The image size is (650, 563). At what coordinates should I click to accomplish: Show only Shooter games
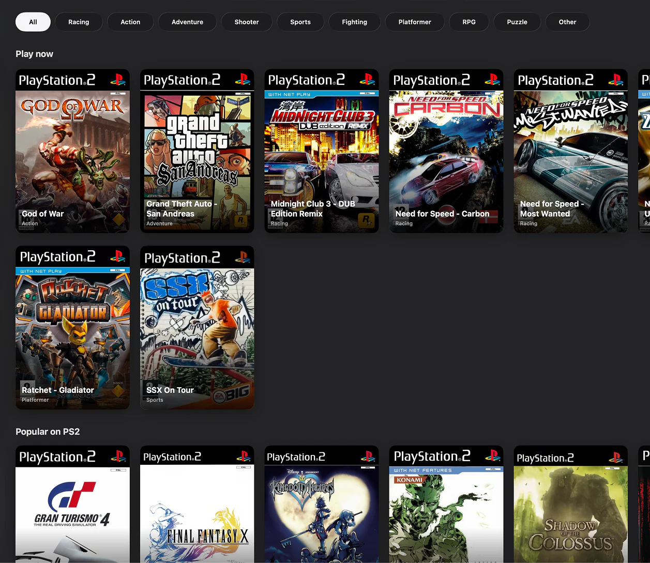pos(247,22)
